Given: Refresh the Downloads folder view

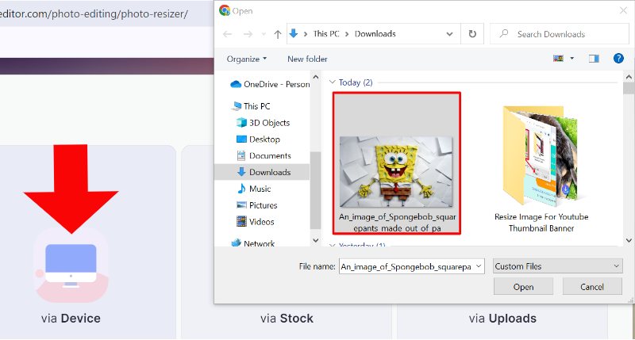Looking at the screenshot, I should point(472,34).
